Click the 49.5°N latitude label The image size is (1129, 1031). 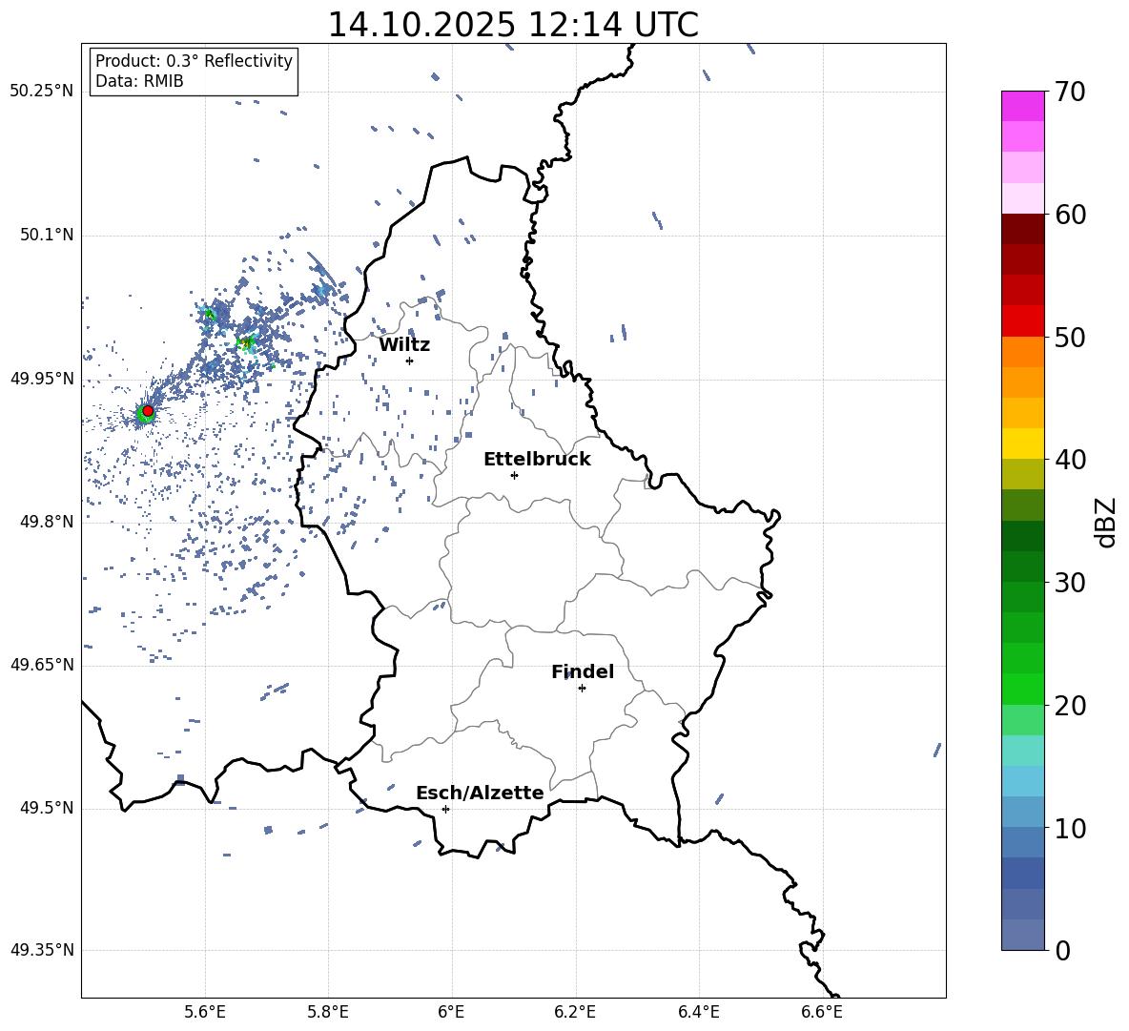point(46,808)
